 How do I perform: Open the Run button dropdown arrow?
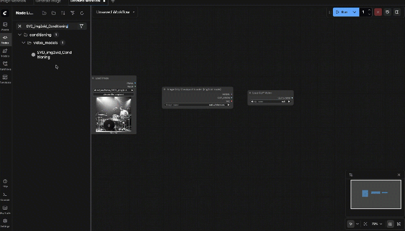click(355, 12)
